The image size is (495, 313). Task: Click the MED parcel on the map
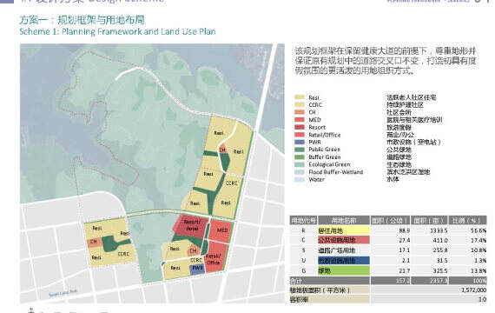click(221, 230)
